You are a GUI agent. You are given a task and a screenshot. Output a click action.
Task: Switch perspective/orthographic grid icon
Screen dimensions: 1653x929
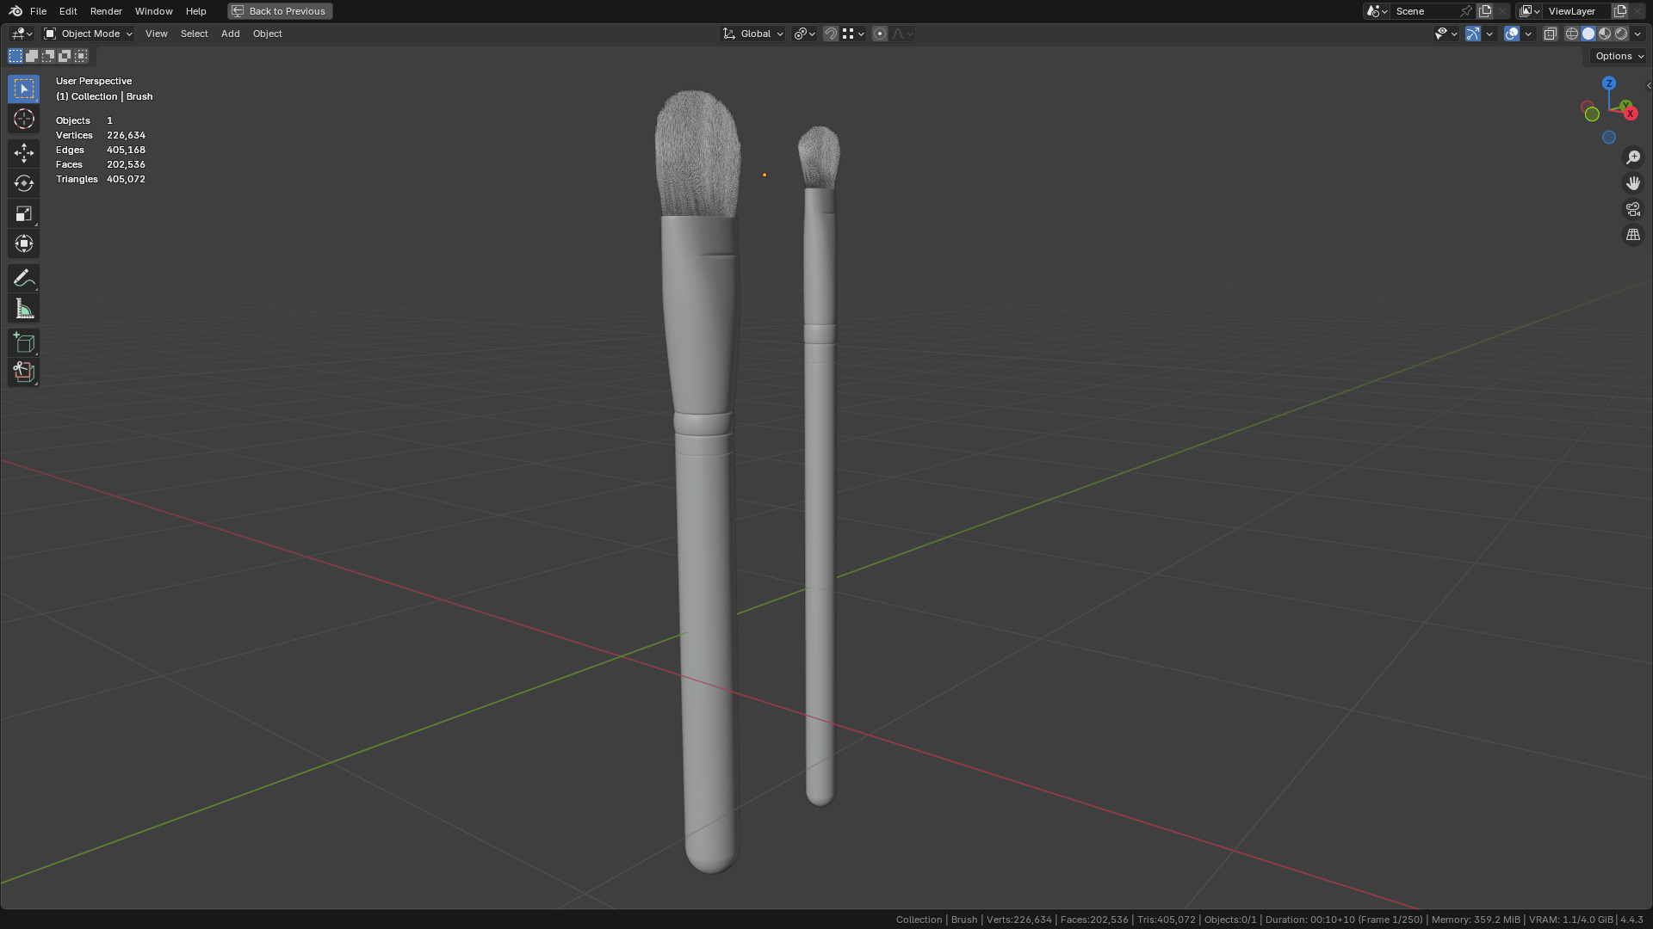point(1633,235)
